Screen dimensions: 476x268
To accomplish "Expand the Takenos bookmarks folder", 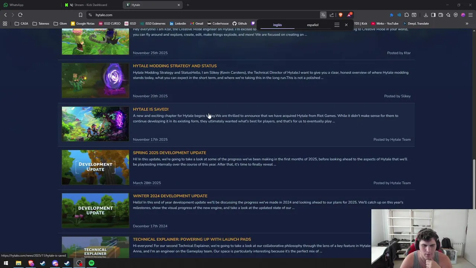I will [x=41, y=23].
